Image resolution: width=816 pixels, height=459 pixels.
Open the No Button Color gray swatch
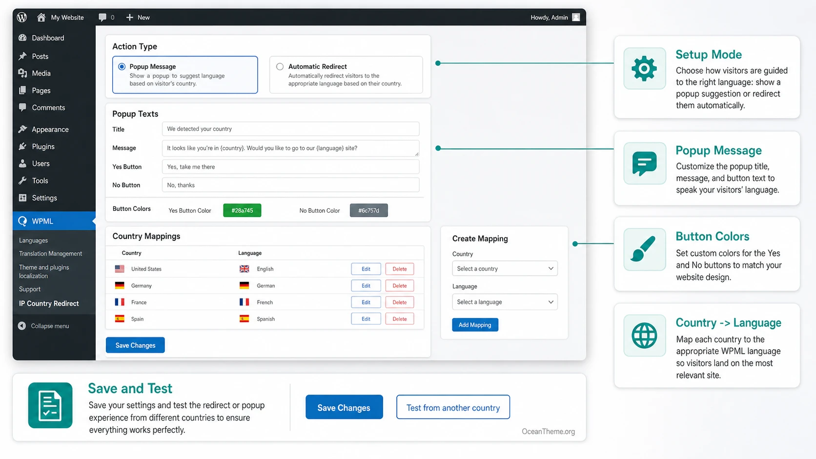(x=368, y=210)
